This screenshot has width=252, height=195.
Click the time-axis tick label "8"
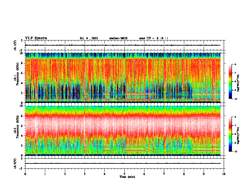tap(184, 174)
